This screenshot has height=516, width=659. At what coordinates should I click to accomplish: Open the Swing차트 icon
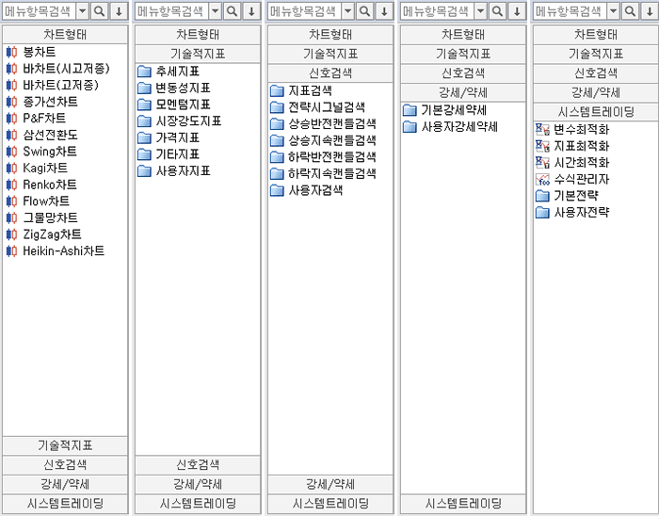(11, 152)
